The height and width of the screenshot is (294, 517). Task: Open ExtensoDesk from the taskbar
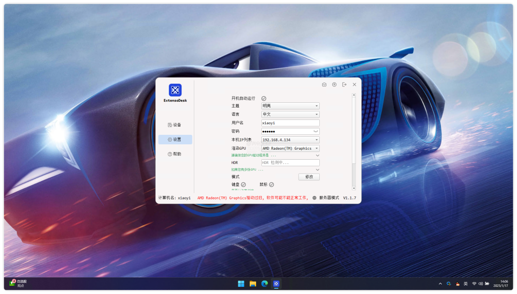(x=276, y=283)
